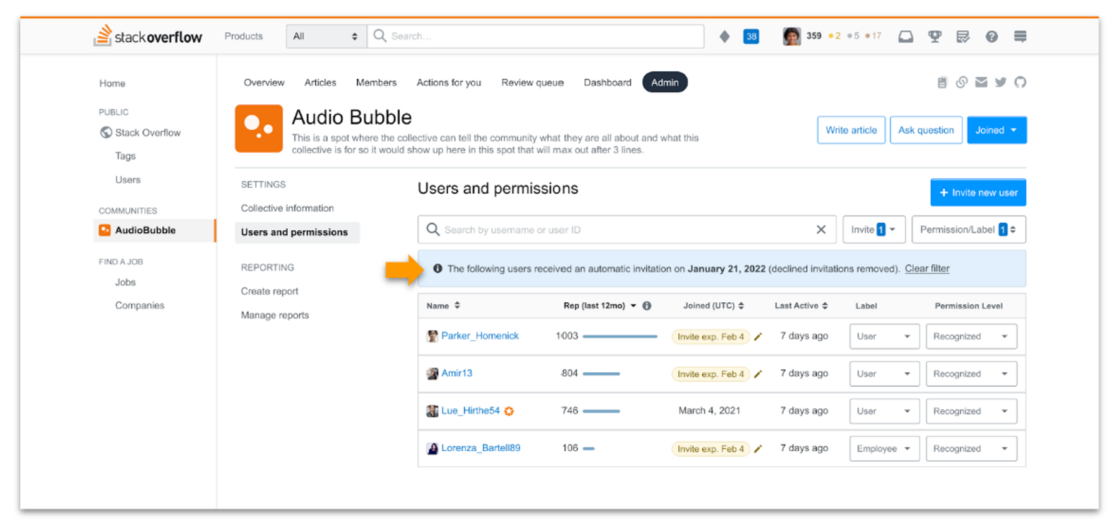Click the AudioBubble sidebar icon

(104, 230)
